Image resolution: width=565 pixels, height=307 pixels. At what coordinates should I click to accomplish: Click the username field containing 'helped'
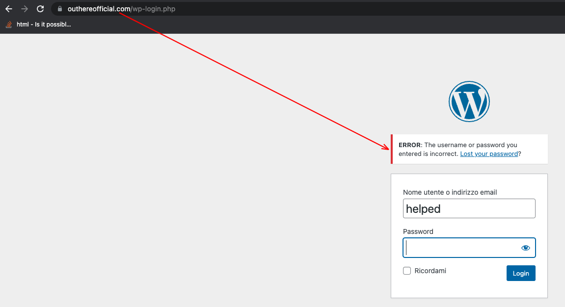pos(469,208)
